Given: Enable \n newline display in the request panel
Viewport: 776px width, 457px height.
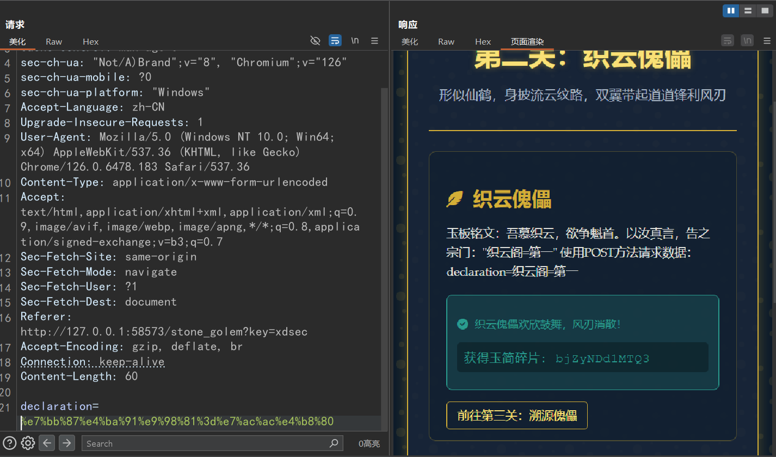Looking at the screenshot, I should 355,40.
